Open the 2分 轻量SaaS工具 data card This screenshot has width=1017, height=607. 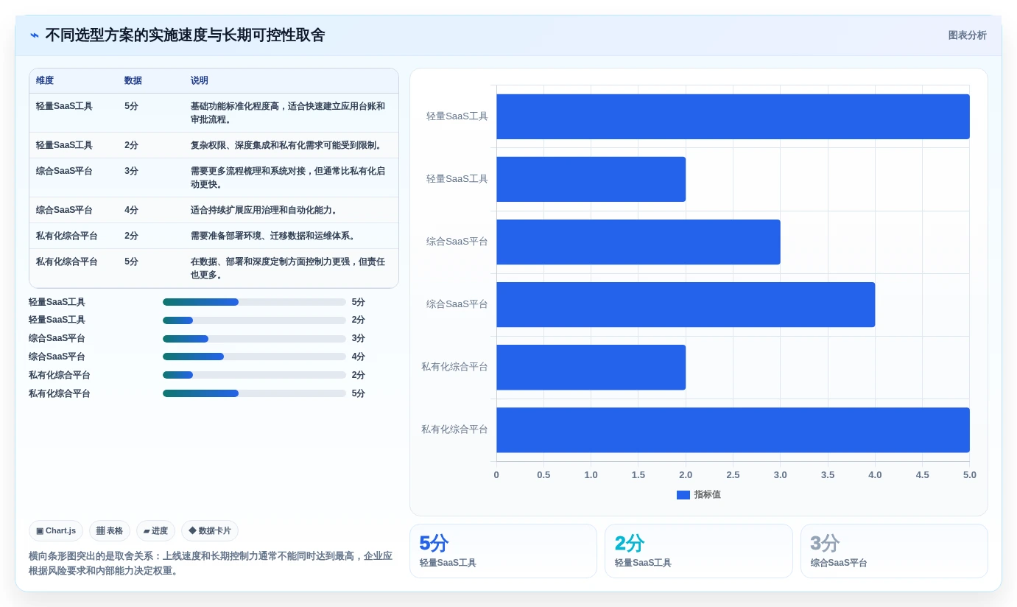click(699, 551)
